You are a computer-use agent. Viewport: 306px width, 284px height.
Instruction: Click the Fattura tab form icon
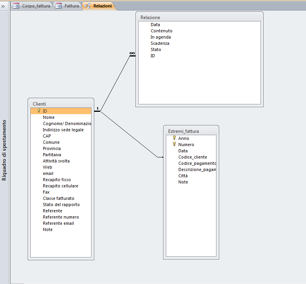click(x=58, y=6)
